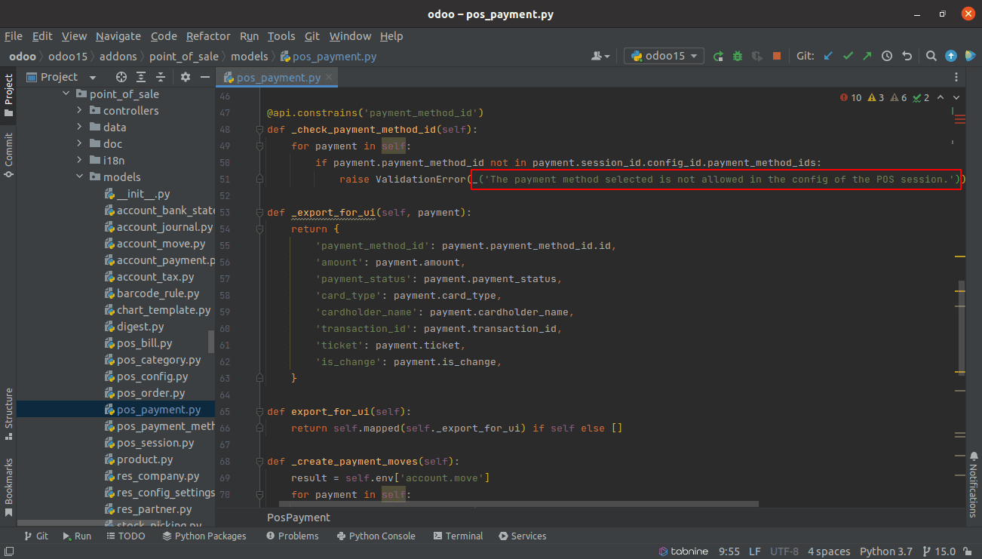
Task: Jump to previous highlighted error arrow
Action: click(942, 97)
